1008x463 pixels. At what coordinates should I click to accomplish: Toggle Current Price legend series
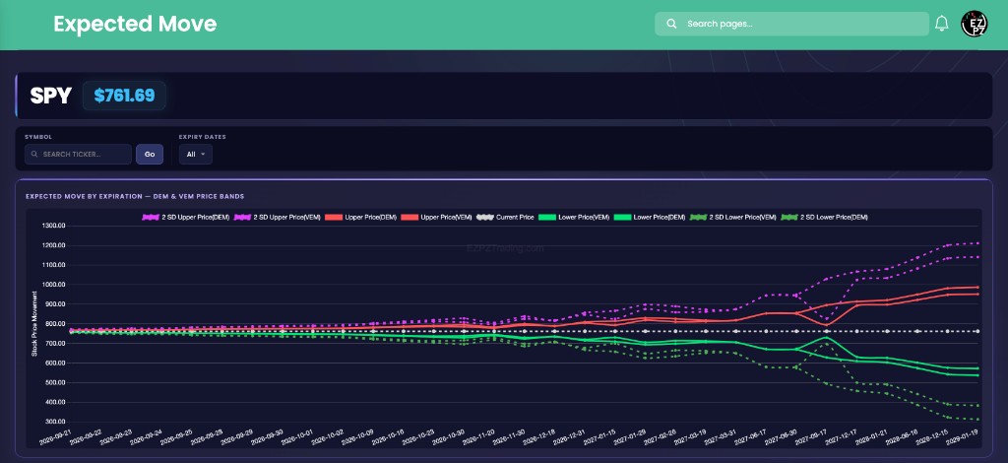click(x=505, y=218)
